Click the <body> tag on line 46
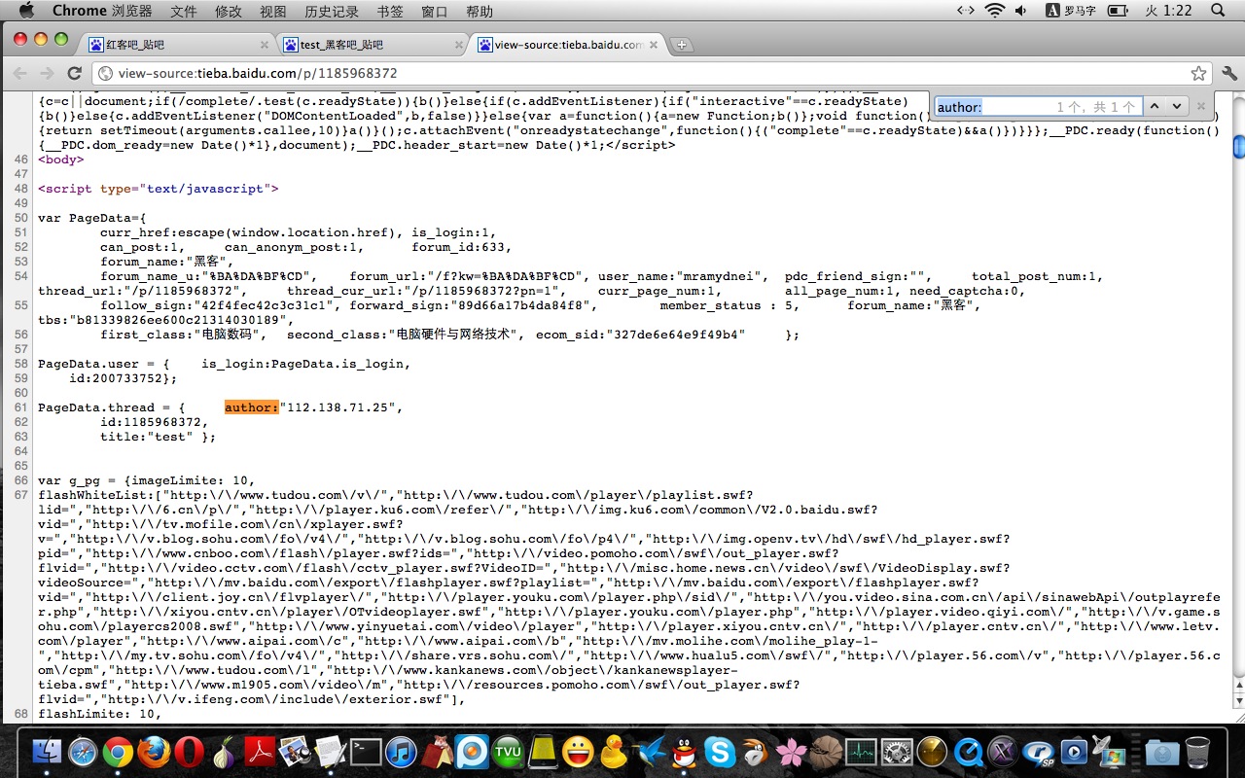Viewport: 1245px width, 778px height. click(x=60, y=159)
